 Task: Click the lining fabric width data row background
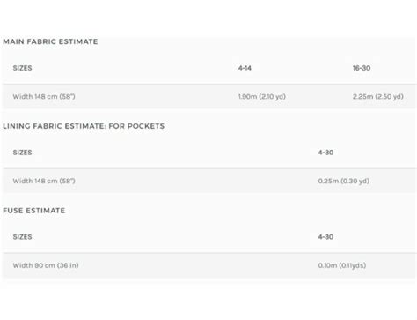click(209, 181)
